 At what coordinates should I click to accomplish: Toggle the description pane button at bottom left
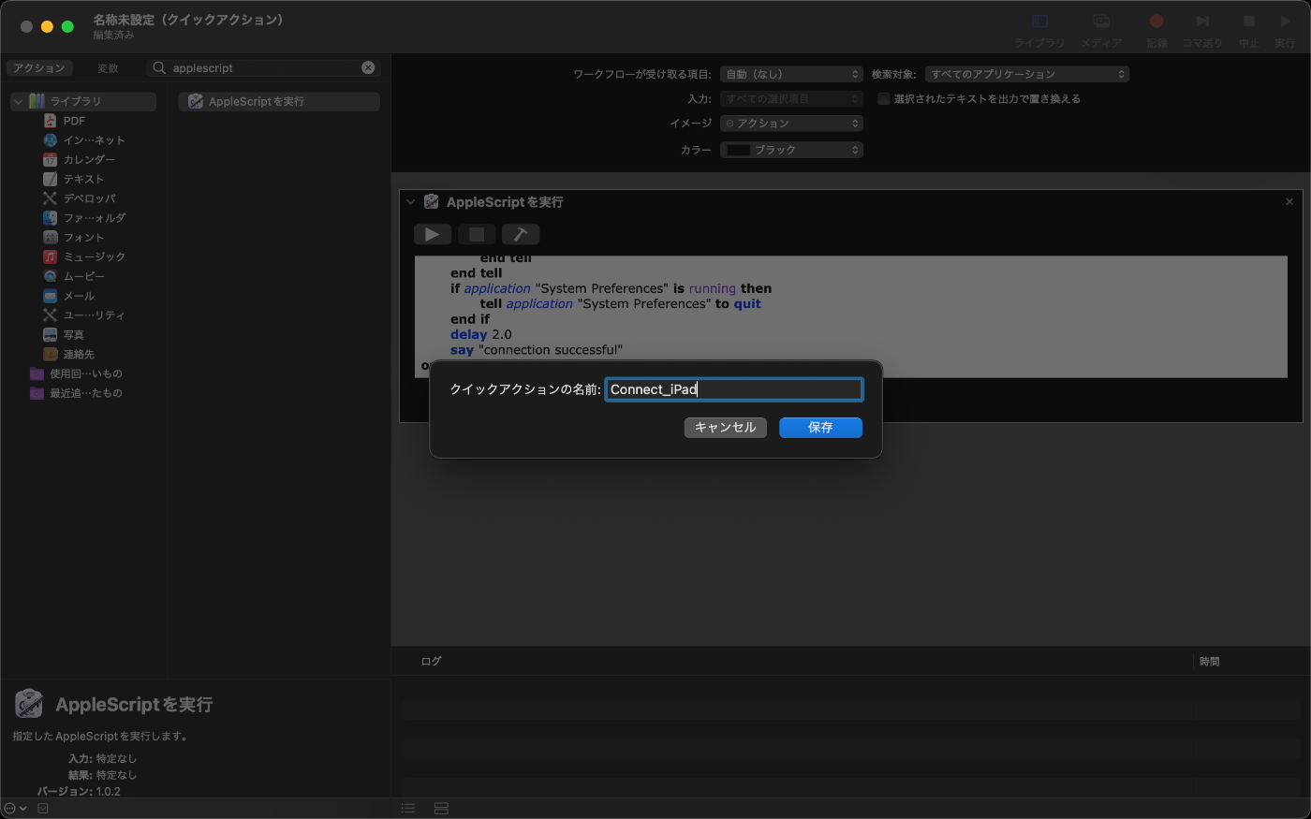pos(43,809)
